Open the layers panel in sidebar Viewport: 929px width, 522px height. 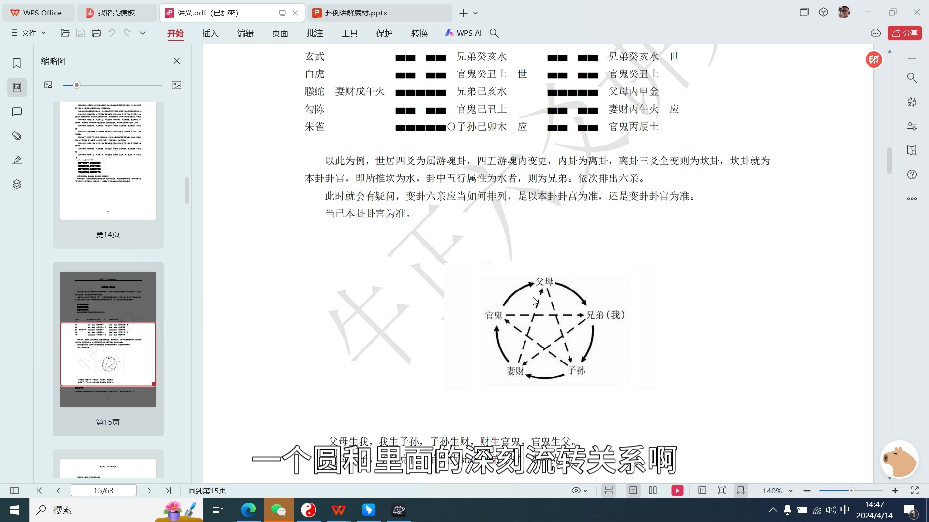16,184
